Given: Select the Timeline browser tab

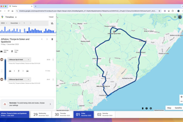Looking at the screenshot, I should 21,6.
